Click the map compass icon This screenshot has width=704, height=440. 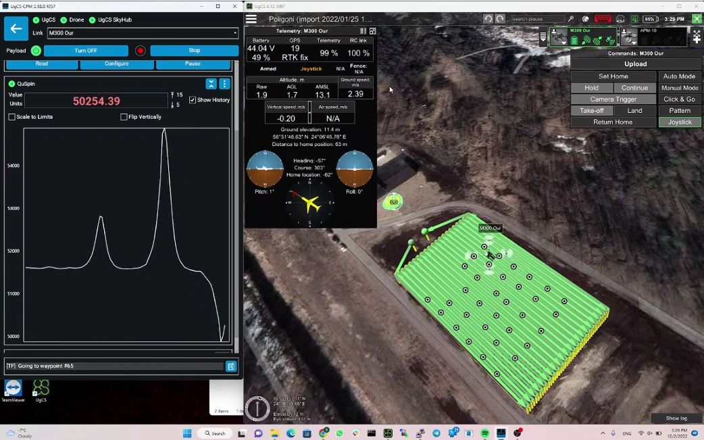257,408
